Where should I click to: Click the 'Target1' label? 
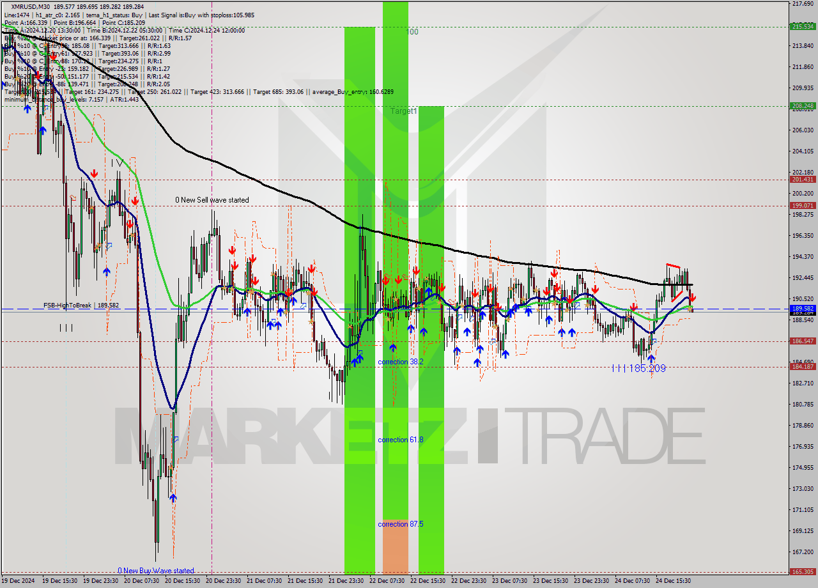pyautogui.click(x=404, y=111)
